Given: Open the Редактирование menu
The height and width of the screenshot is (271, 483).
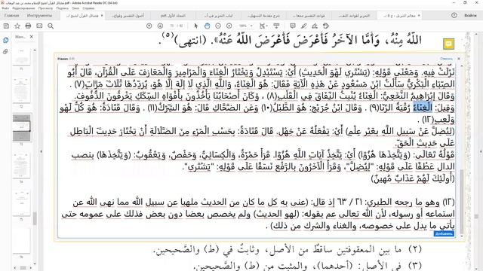Looking at the screenshot, I should coord(23,8).
